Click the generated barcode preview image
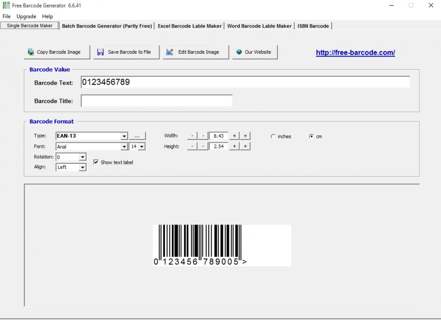 tap(222, 246)
